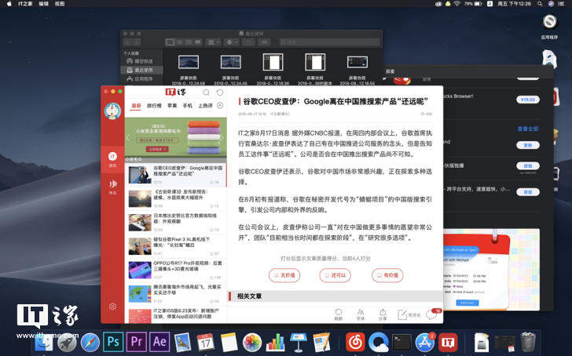Open Numbers chart app in the Dock
Viewport: 572px width, 356px height.
pyautogui.click(x=276, y=342)
